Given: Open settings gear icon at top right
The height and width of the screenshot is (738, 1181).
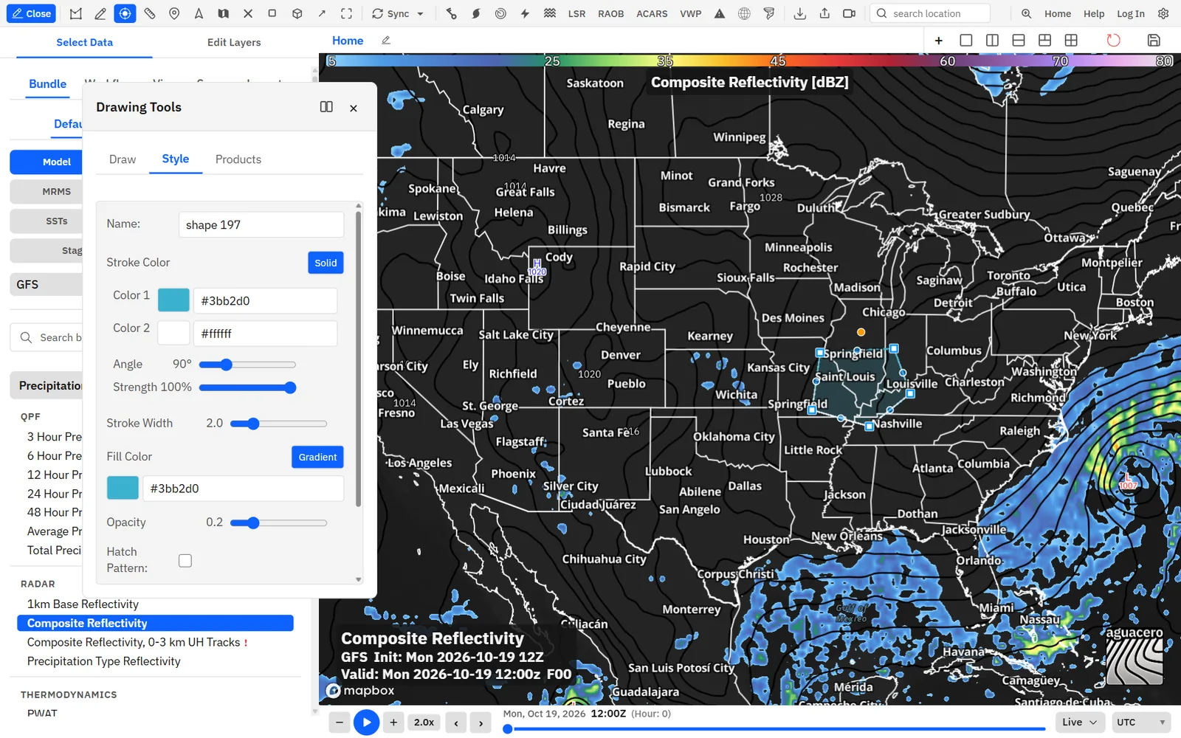Looking at the screenshot, I should pyautogui.click(x=1163, y=13).
